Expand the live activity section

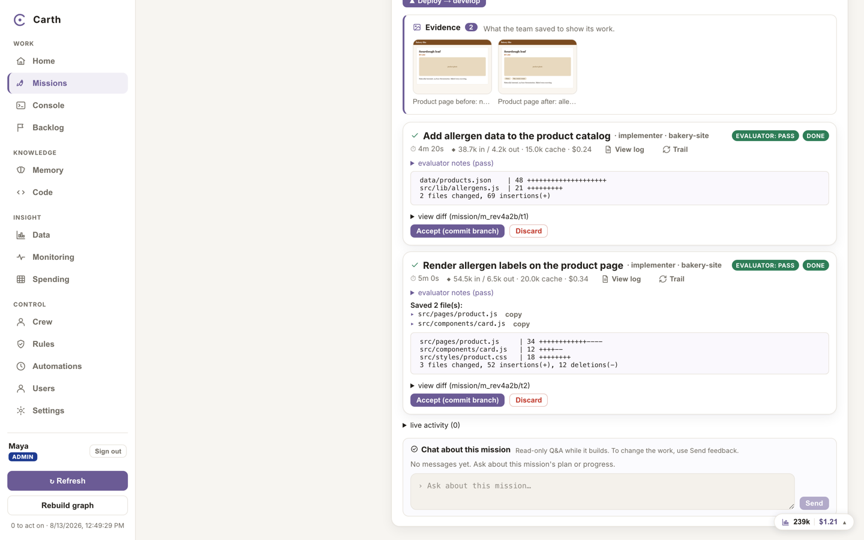coord(431,425)
